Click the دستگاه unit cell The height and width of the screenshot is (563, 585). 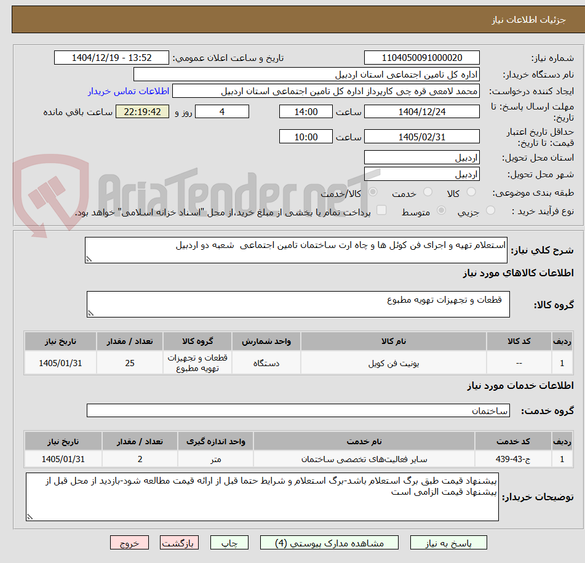point(266,363)
